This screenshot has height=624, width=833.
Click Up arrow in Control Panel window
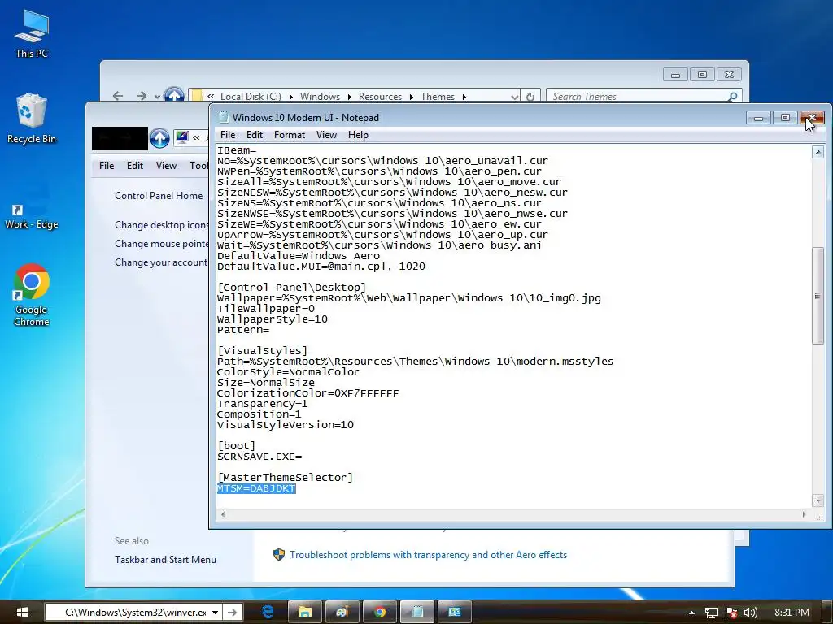[159, 138]
